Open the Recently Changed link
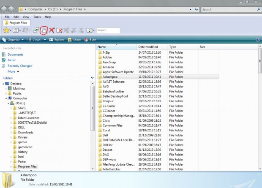The height and width of the screenshot is (188, 262). (x=20, y=65)
